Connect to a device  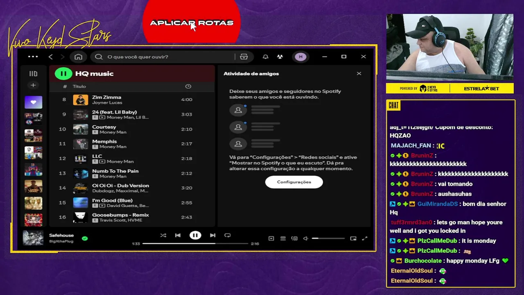[x=294, y=238]
